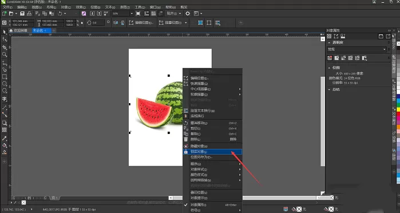Click the 编辑位图 button in property bar

tap(141, 23)
